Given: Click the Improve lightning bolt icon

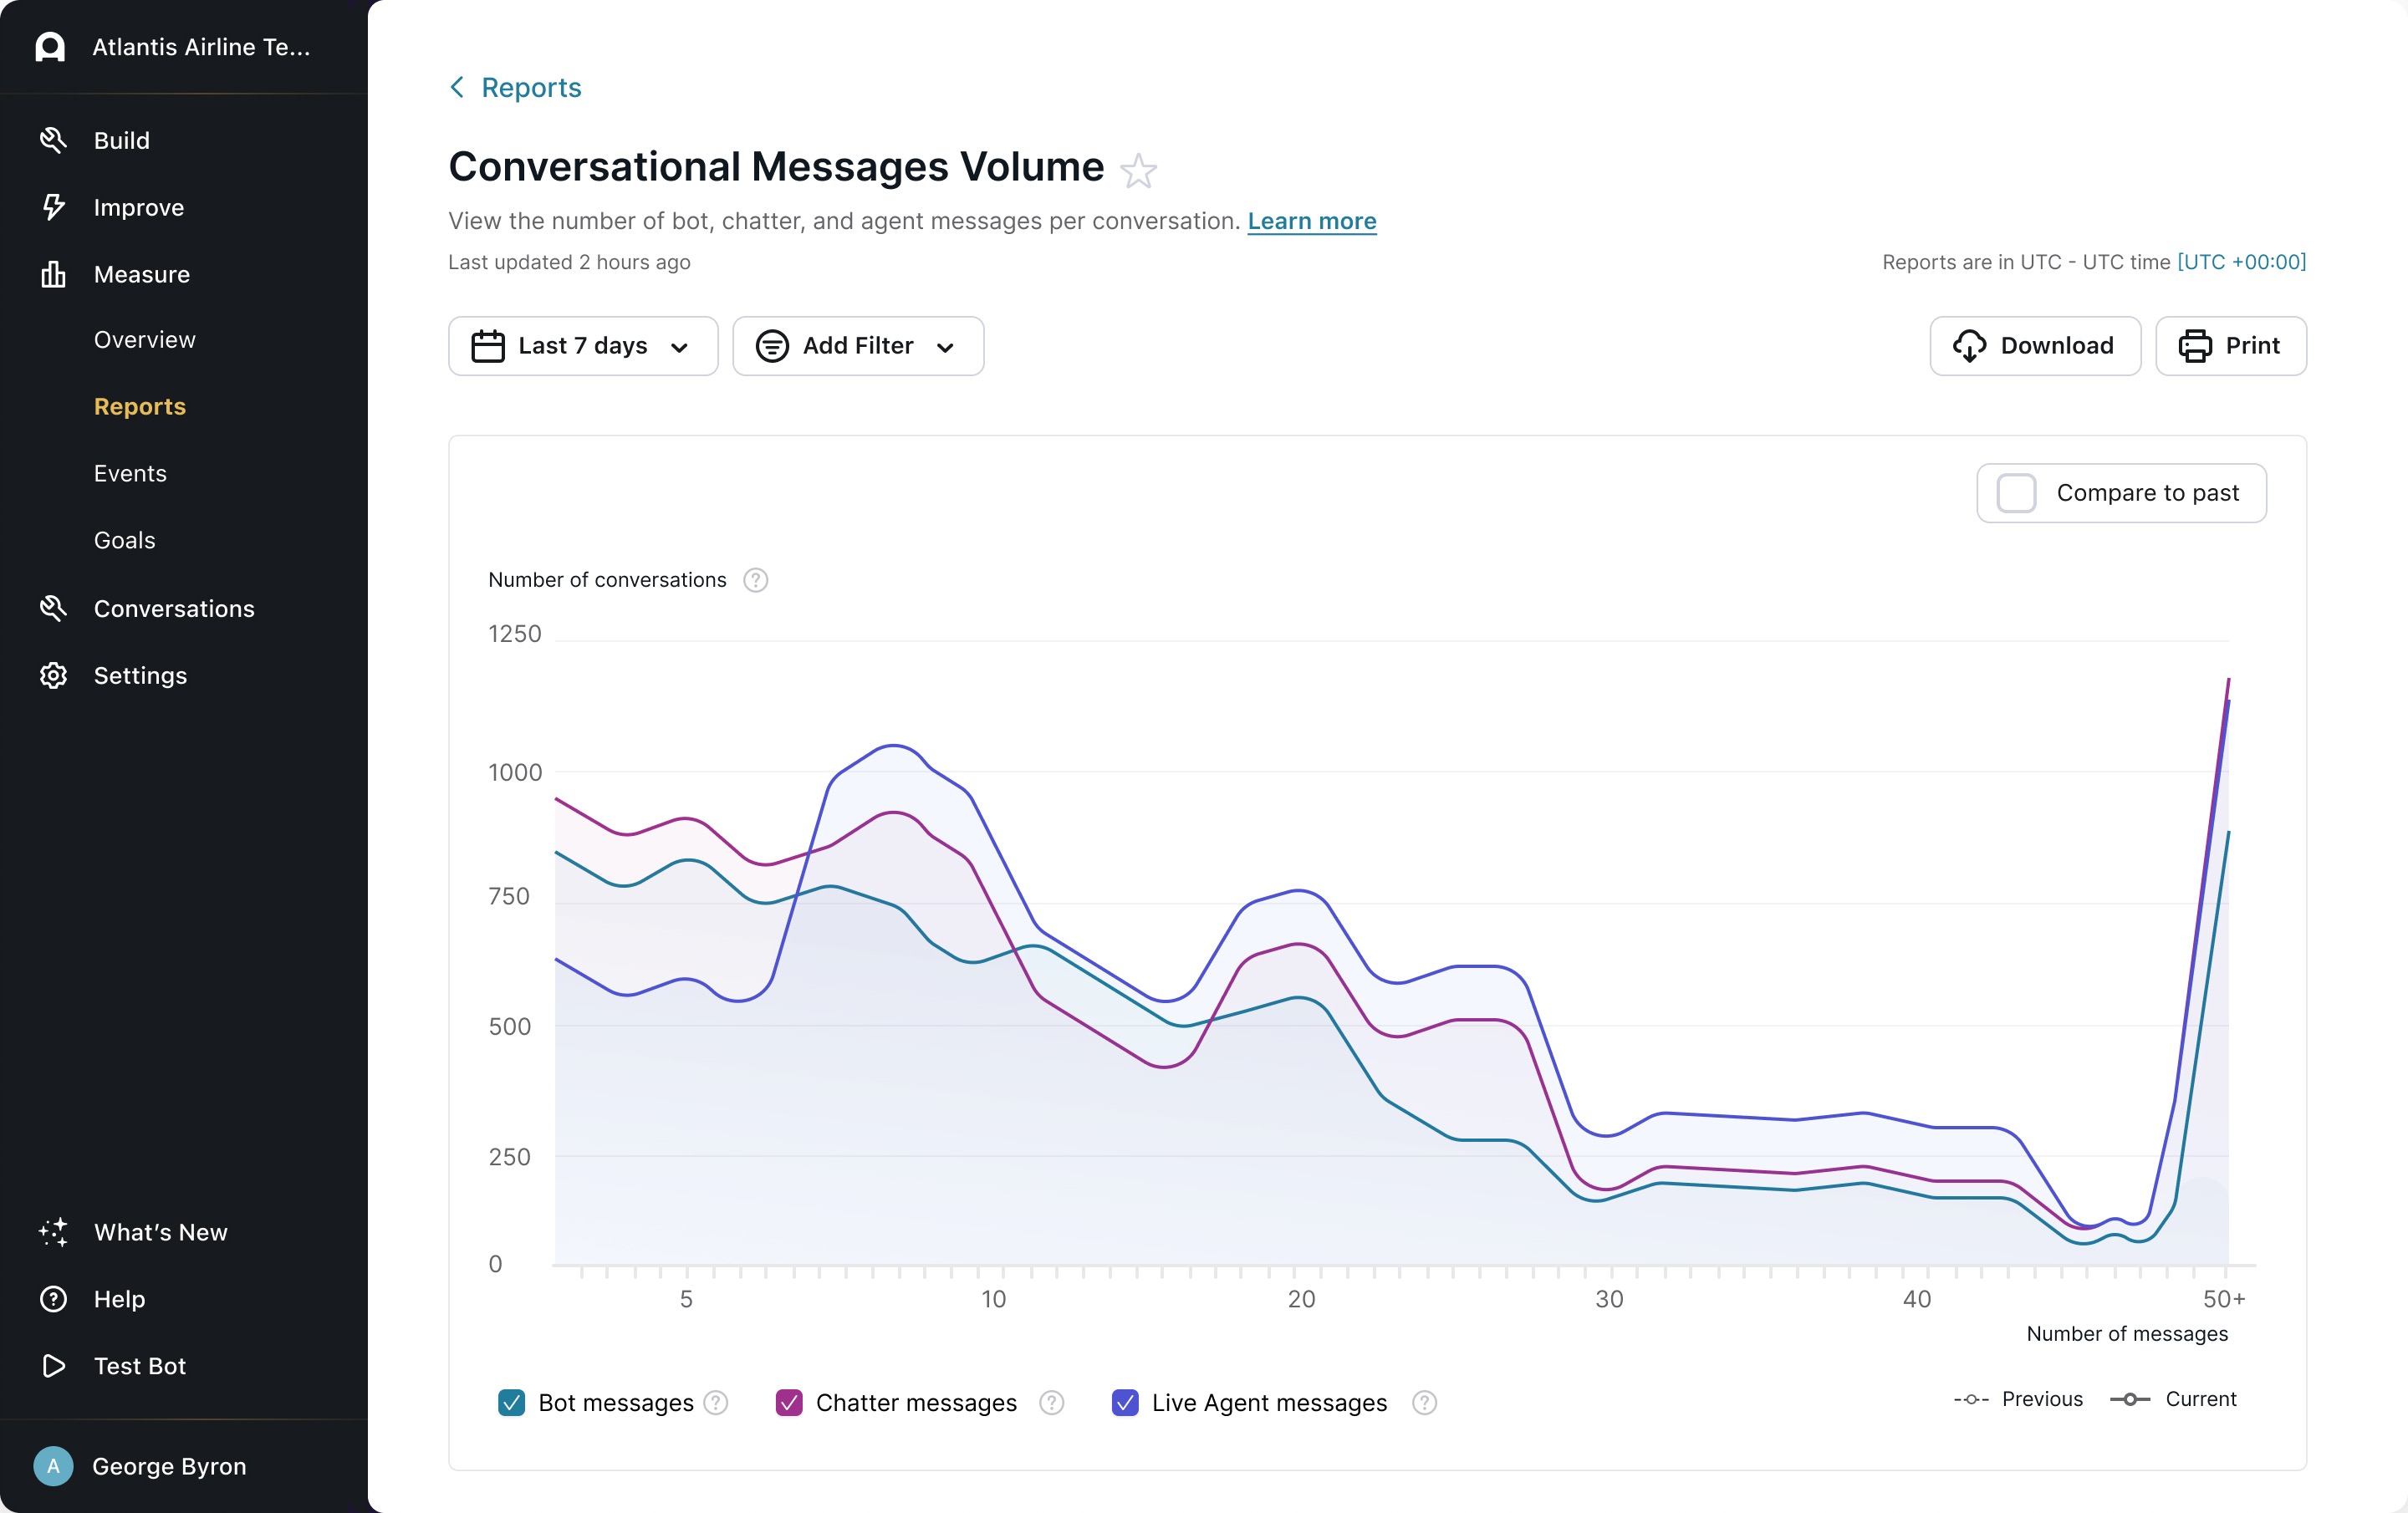Looking at the screenshot, I should pyautogui.click(x=53, y=207).
